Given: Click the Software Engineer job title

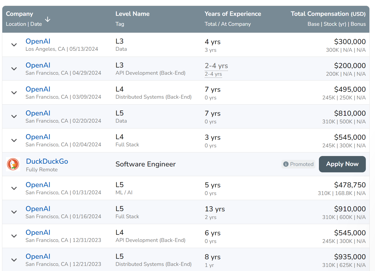Looking at the screenshot, I should point(146,164).
